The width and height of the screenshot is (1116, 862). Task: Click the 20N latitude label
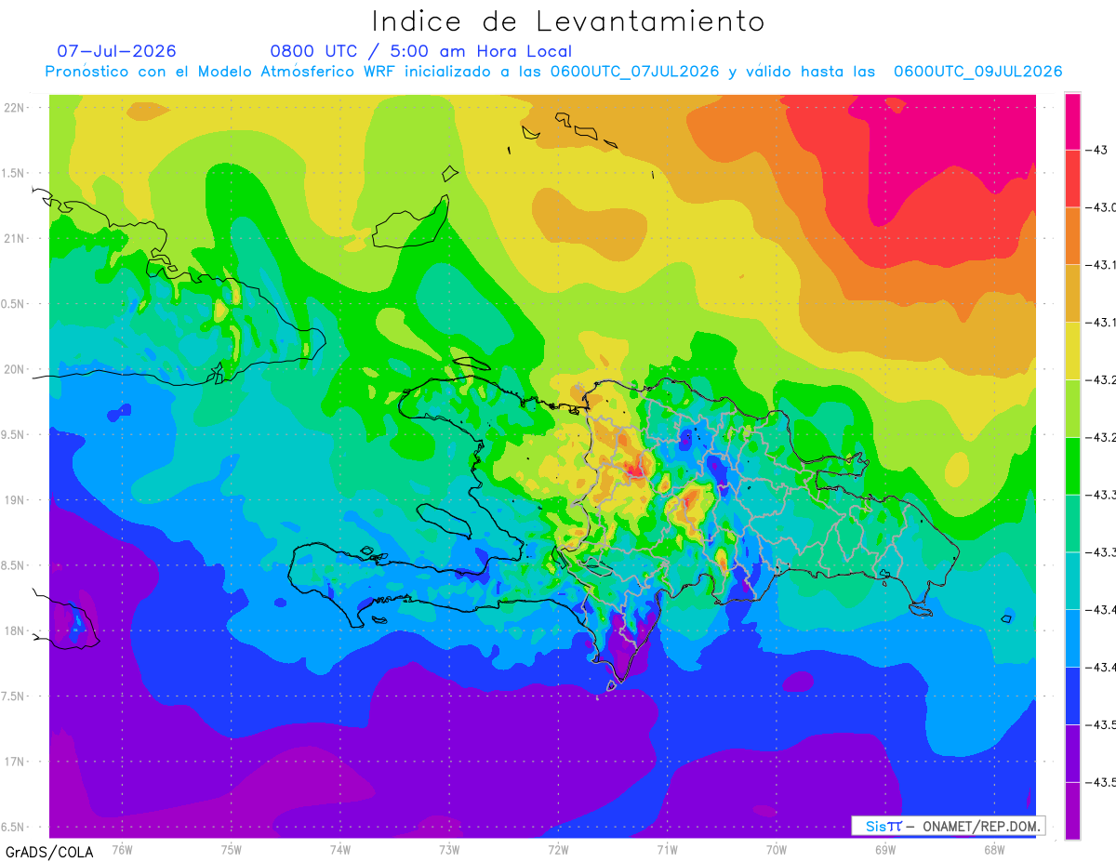[15, 369]
